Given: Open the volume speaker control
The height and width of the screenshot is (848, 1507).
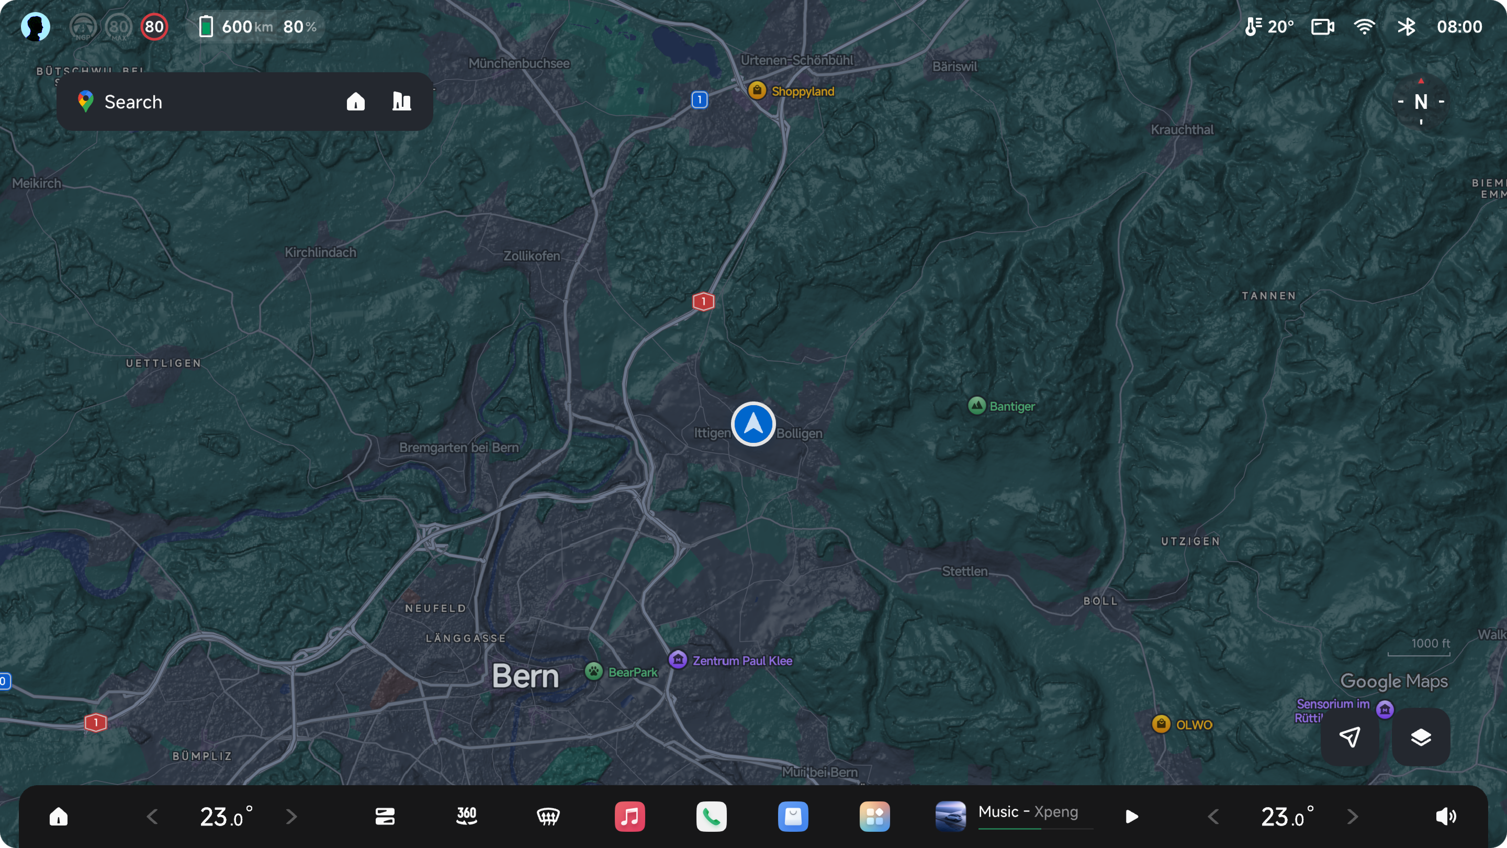Looking at the screenshot, I should click(x=1446, y=816).
